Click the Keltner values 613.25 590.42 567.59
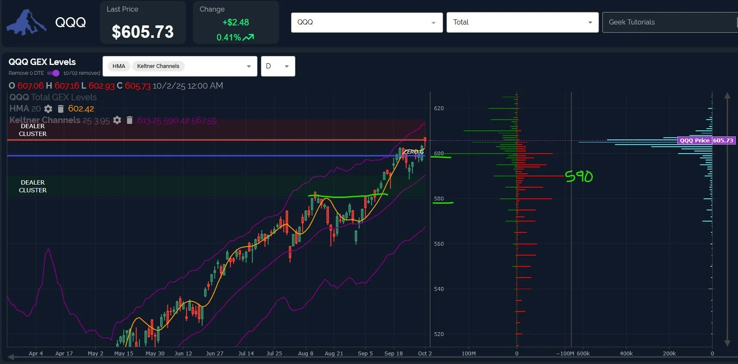The width and height of the screenshot is (738, 364). point(177,120)
